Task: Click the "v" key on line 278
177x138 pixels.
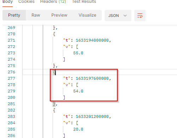Action: pos(67,85)
